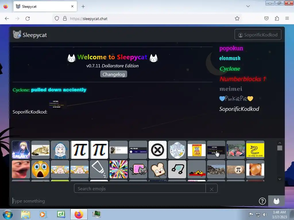Select the pi on sand emoji
The height and width of the screenshot is (220, 294).
click(236, 169)
